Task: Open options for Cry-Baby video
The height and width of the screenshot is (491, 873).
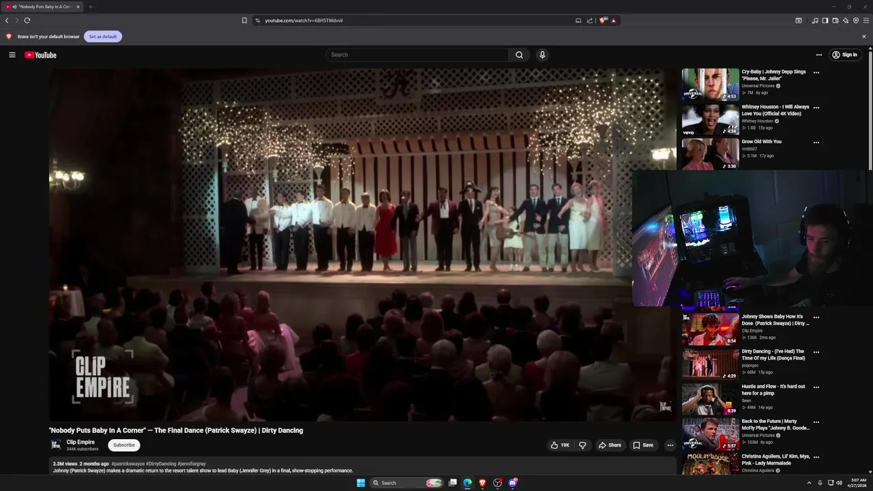Action: coord(816,72)
